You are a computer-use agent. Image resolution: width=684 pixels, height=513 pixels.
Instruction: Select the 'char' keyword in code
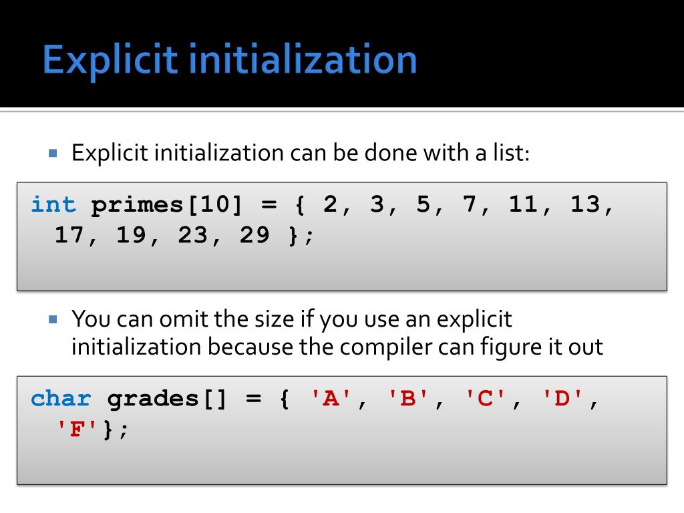(61, 399)
